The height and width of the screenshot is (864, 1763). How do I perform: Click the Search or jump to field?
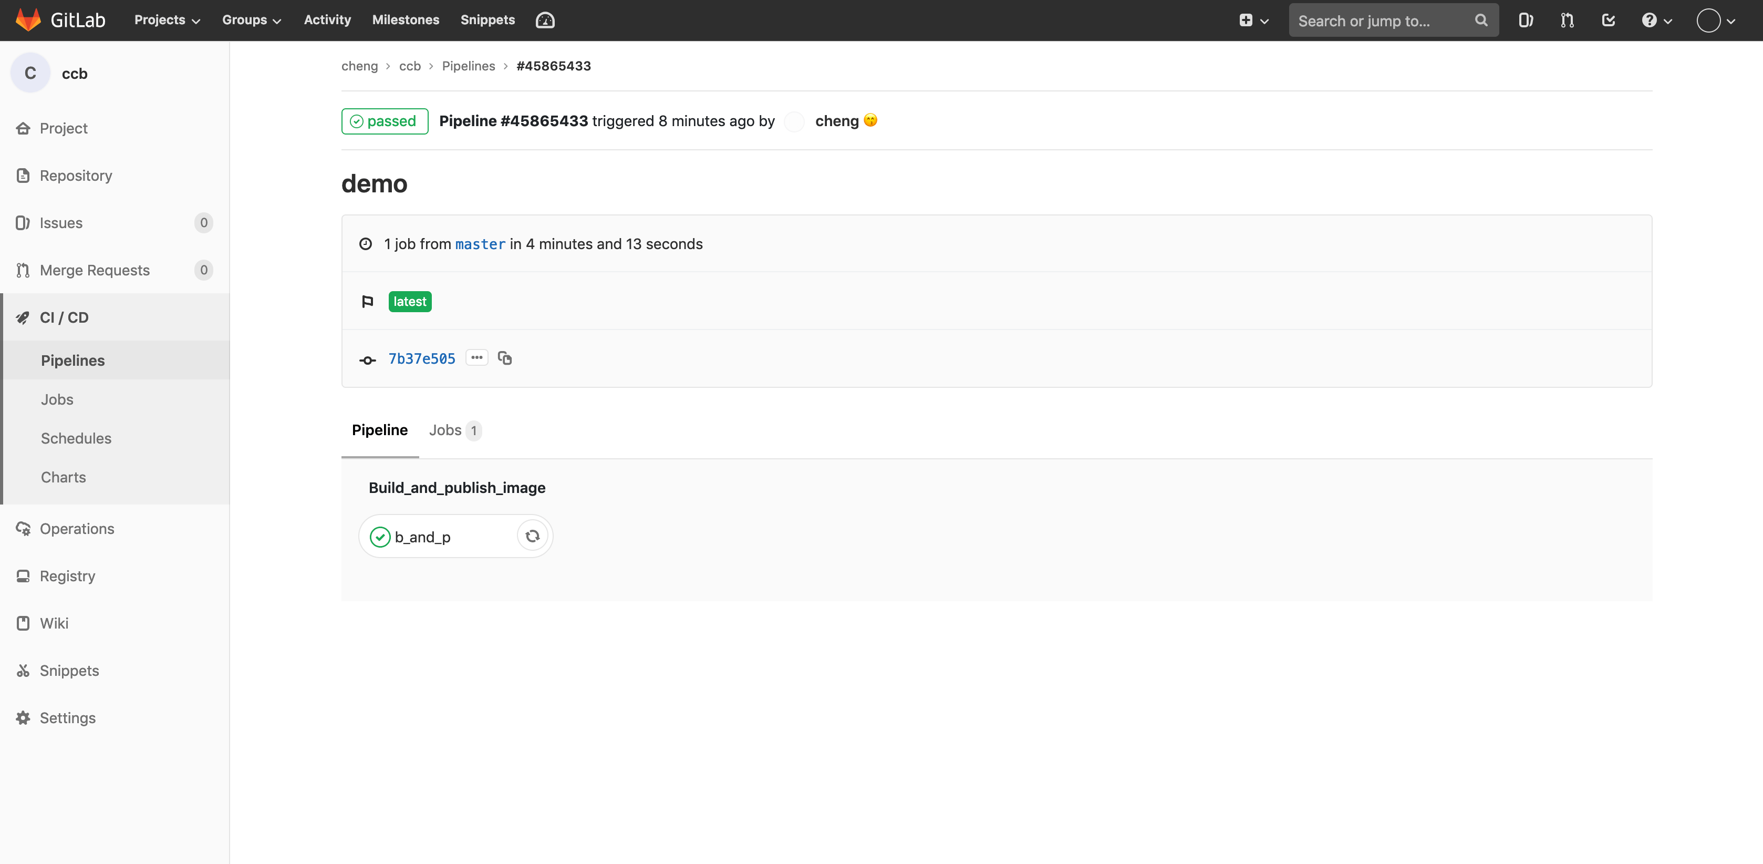[1376, 20]
